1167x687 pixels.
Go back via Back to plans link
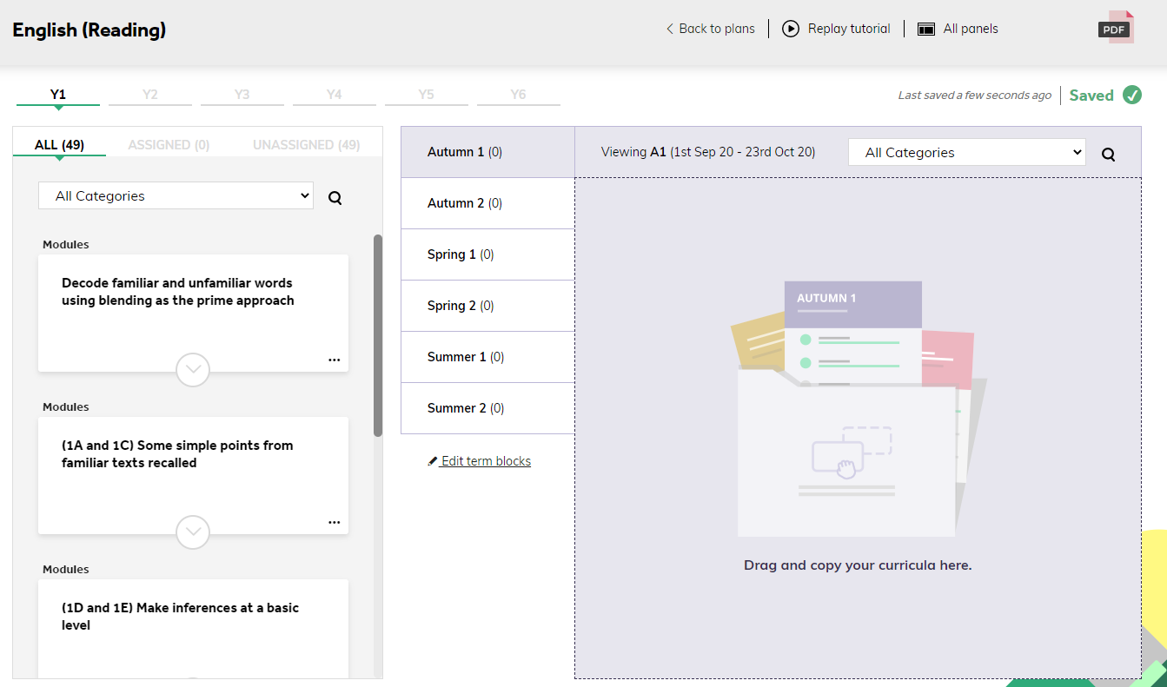[710, 29]
